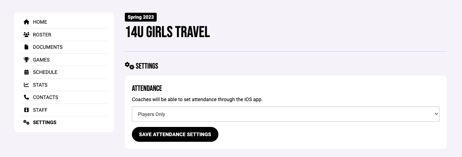
Task: Click the gears icon in the sidebar Settings item
Action: (26, 122)
